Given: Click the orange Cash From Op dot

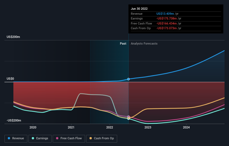Looking at the screenshot, I should (x=91, y=138).
